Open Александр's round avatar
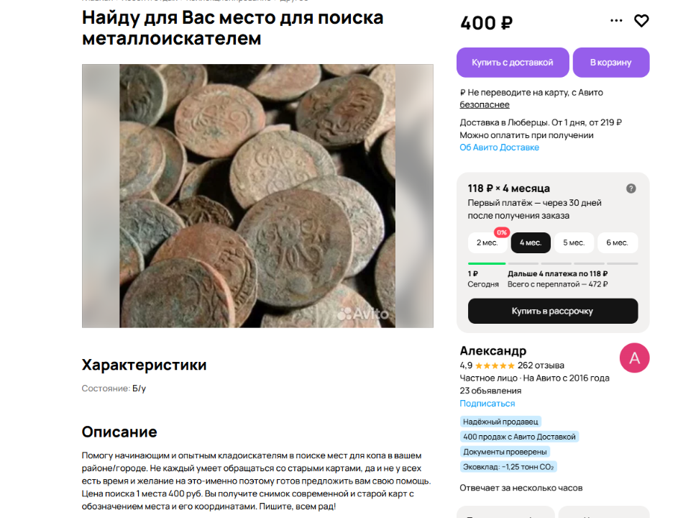This screenshot has height=518, width=678. coord(634,358)
